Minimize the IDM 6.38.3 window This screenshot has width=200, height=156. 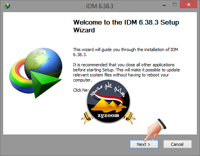[164, 5]
